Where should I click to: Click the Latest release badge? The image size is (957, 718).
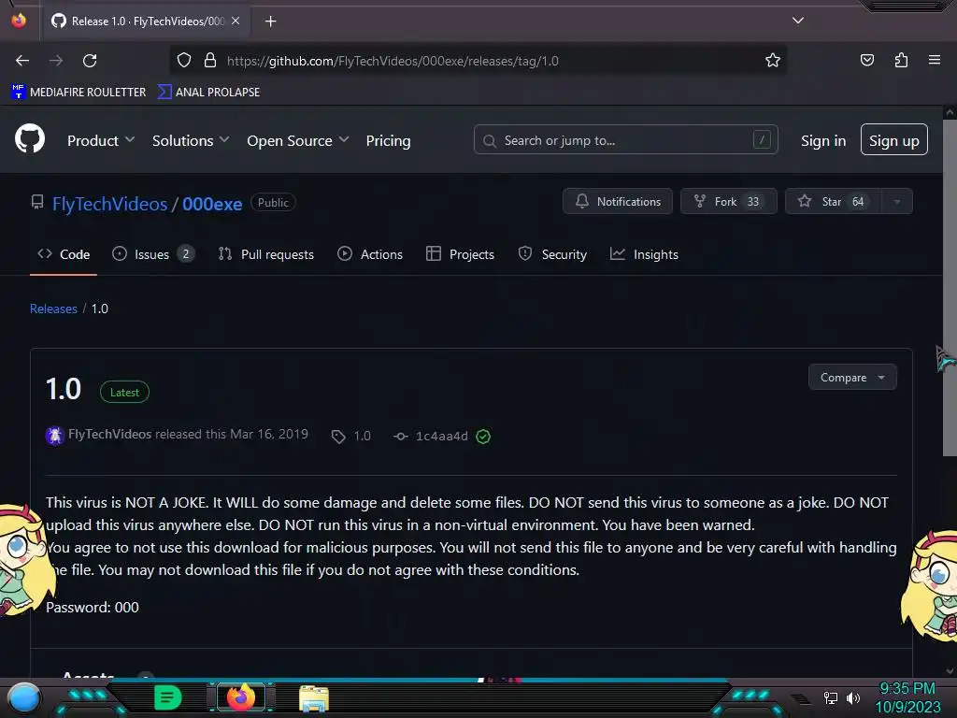coord(124,392)
